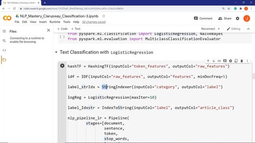Select the NLP_Mastery browser tab

[x=22, y=3]
